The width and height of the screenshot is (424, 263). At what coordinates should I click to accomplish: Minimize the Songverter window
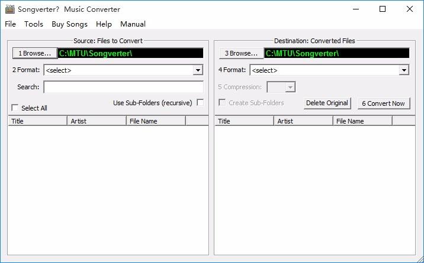[x=356, y=9]
